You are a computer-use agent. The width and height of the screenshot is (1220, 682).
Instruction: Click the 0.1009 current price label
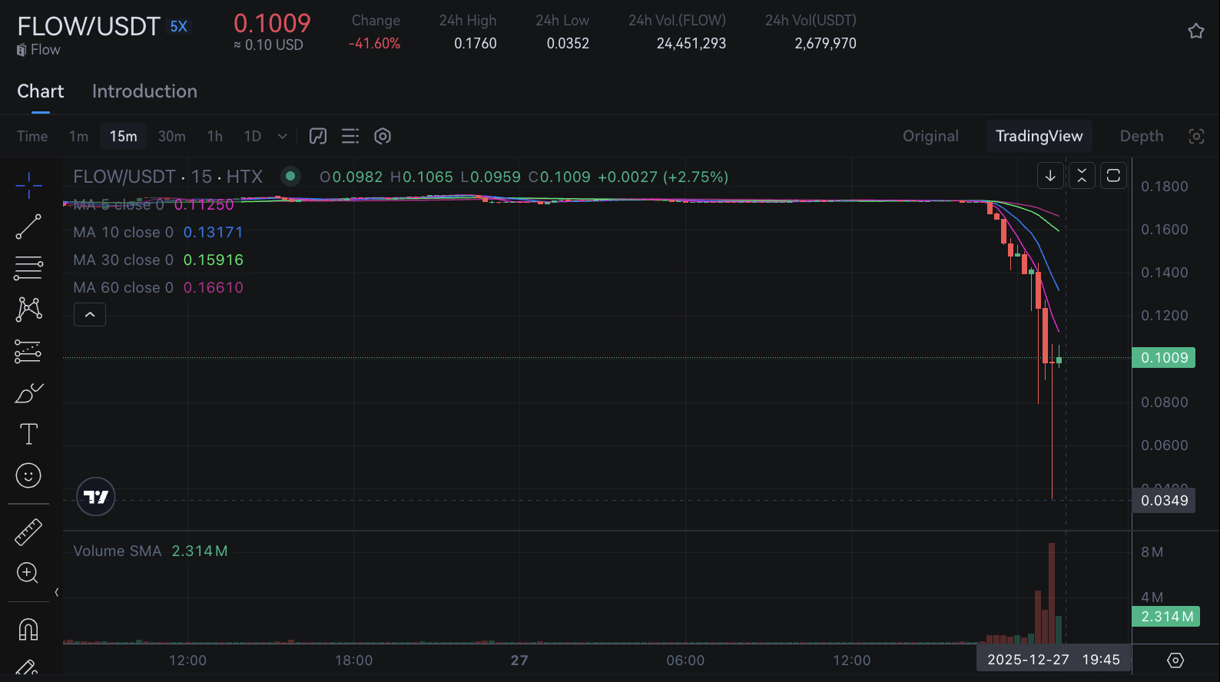coord(1163,358)
